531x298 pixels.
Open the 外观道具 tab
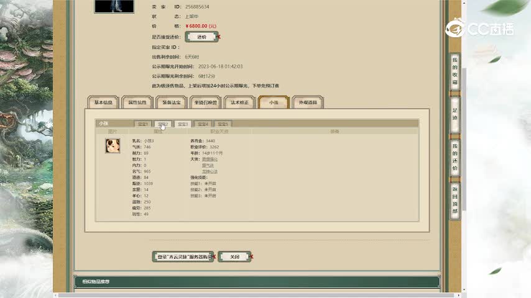click(308, 102)
